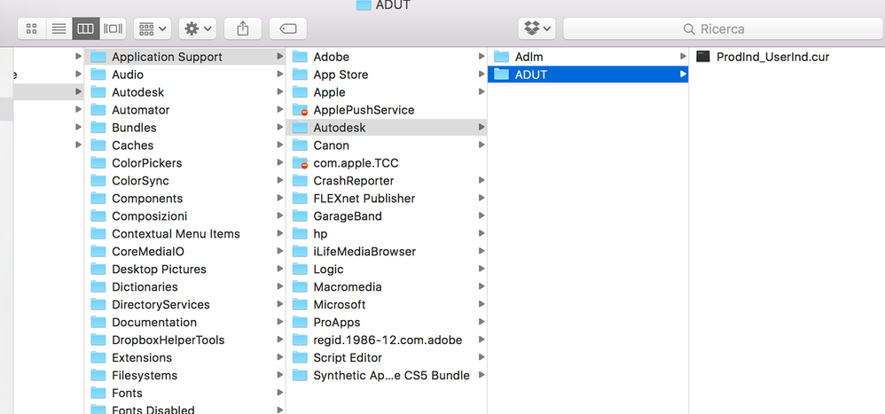Viewport: 885px width, 414px height.
Task: Select the Adlm folder
Action: pyautogui.click(x=529, y=57)
